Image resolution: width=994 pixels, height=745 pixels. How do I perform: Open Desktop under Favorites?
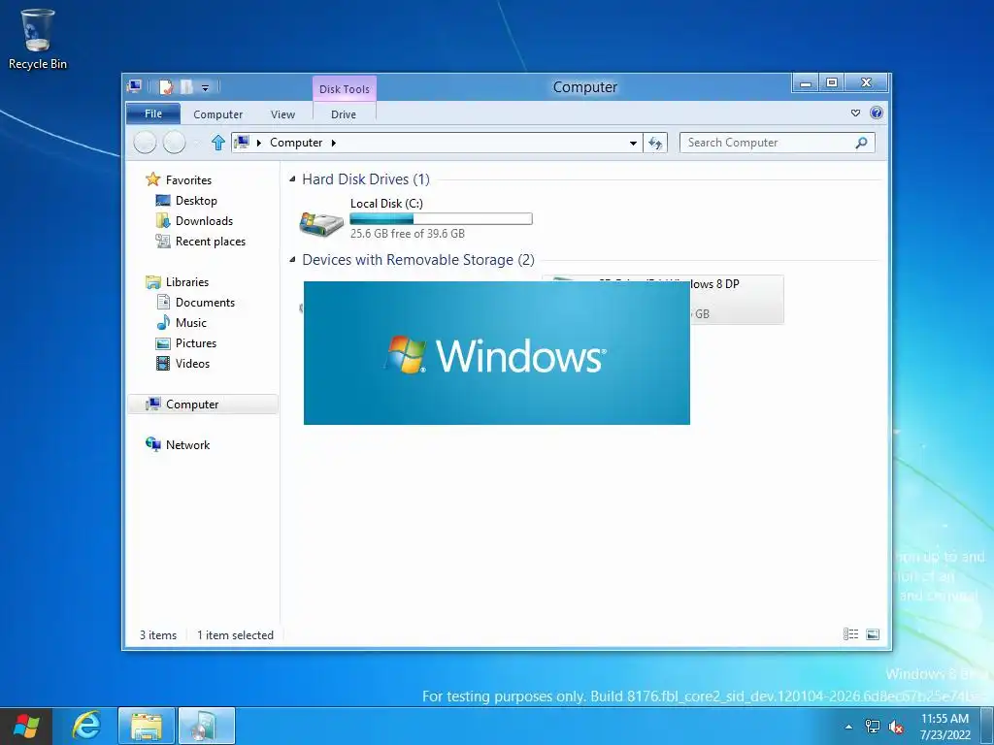click(196, 200)
